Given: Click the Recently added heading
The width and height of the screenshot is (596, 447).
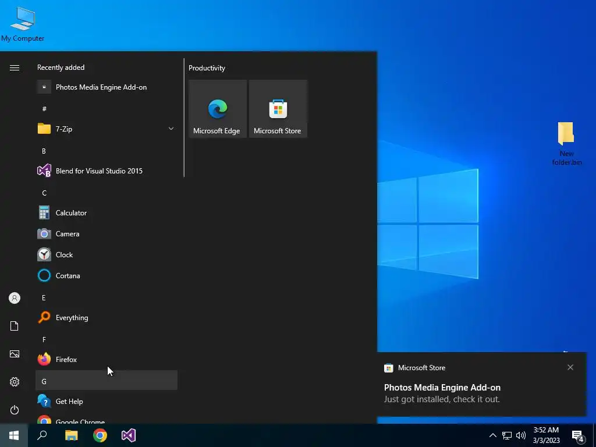Looking at the screenshot, I should [x=61, y=68].
